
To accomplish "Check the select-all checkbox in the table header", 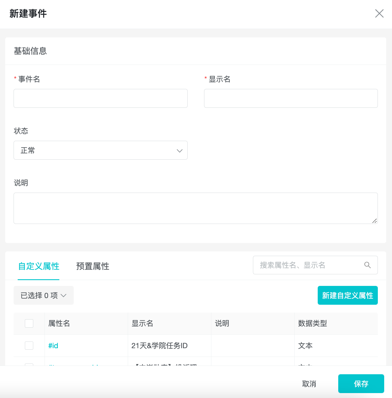I will click(29, 323).
